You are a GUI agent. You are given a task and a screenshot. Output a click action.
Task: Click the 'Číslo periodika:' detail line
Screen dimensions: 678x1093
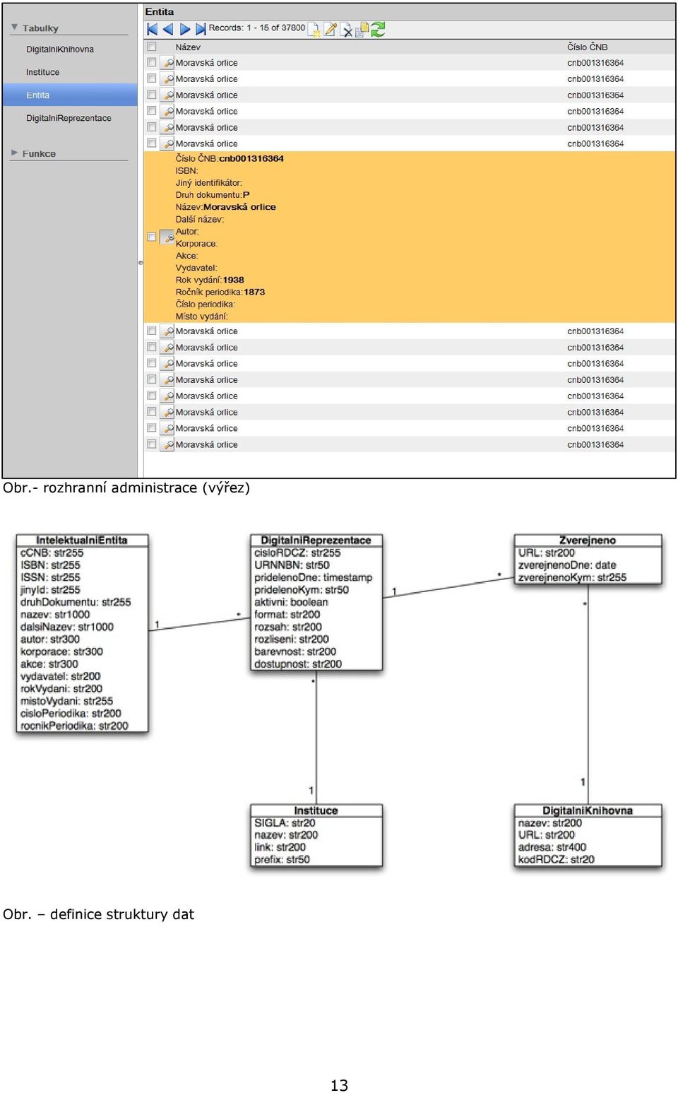206,305
